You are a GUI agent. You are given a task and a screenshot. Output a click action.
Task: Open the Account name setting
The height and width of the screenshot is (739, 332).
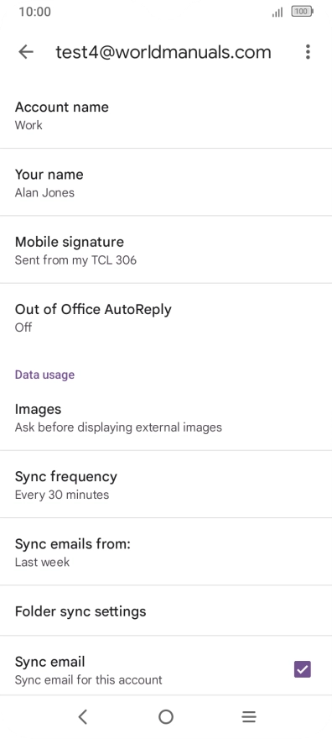click(166, 115)
